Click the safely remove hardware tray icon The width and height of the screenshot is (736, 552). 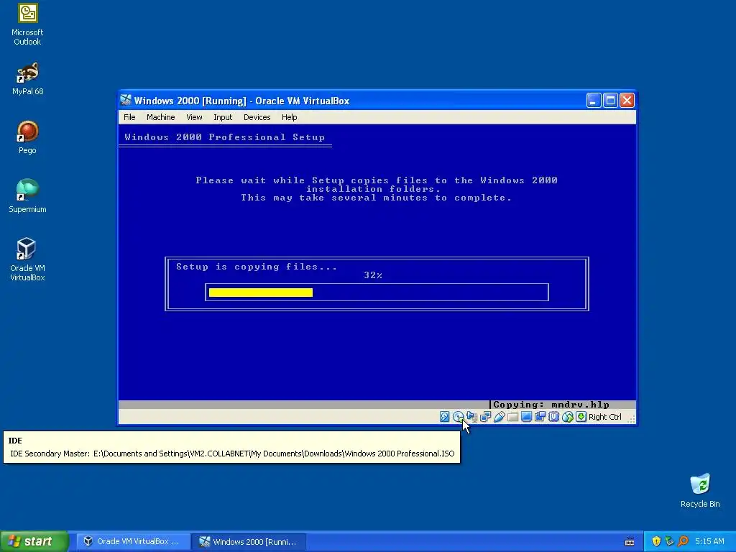[x=669, y=541]
